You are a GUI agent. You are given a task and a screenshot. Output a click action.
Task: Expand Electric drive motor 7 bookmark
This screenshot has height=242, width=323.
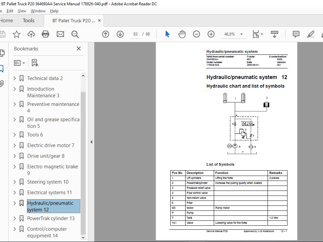(x=15, y=145)
